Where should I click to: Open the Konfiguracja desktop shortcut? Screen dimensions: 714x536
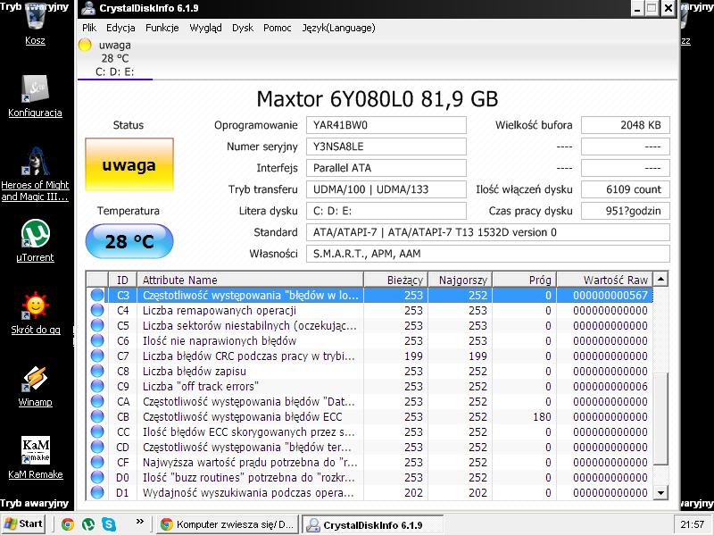(35, 96)
